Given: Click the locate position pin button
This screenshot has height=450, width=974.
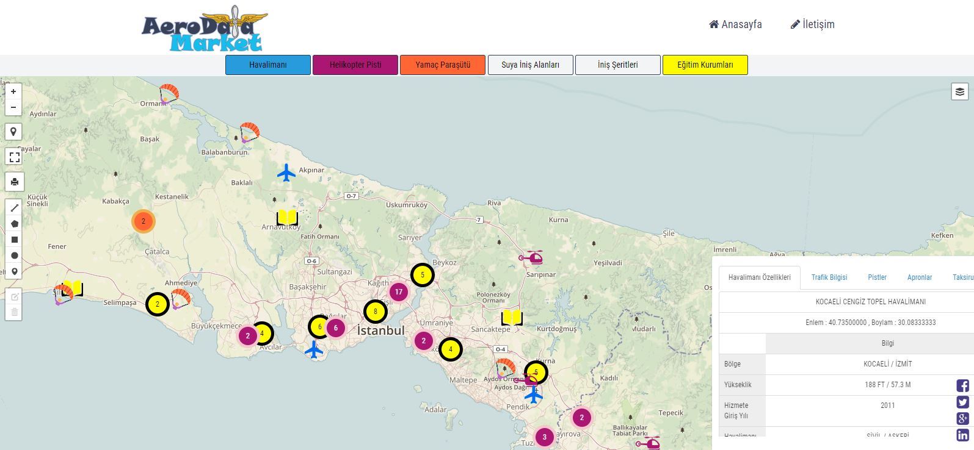Looking at the screenshot, I should pyautogui.click(x=13, y=132).
